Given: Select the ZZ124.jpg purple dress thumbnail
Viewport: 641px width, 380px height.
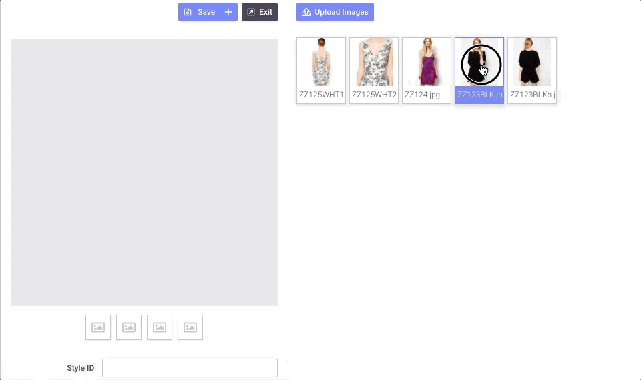Looking at the screenshot, I should tap(427, 71).
